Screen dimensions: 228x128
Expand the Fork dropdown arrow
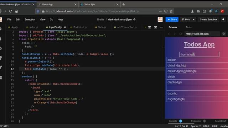193,20
